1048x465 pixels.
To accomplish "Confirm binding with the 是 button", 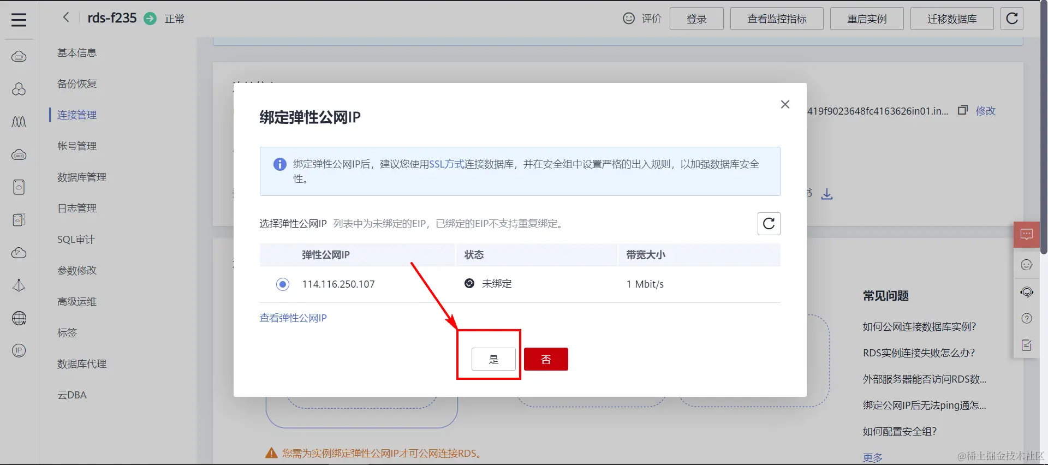I will [493, 359].
